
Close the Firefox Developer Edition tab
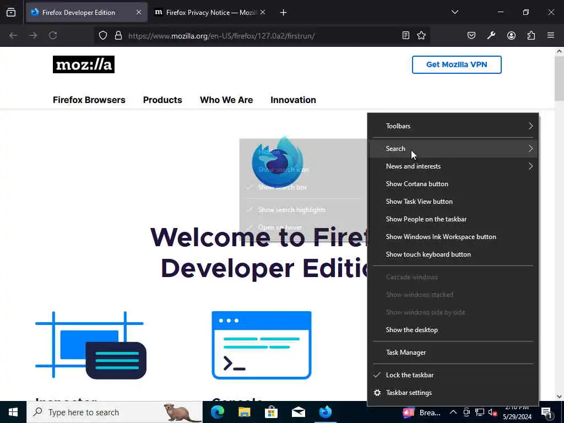pos(139,13)
